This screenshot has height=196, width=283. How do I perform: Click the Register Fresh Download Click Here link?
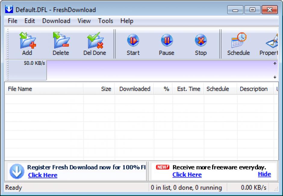point(43,175)
